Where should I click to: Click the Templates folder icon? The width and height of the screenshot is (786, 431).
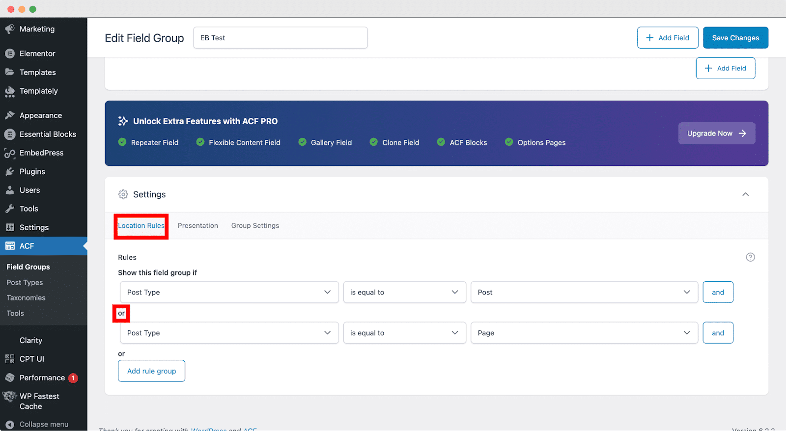(x=10, y=72)
